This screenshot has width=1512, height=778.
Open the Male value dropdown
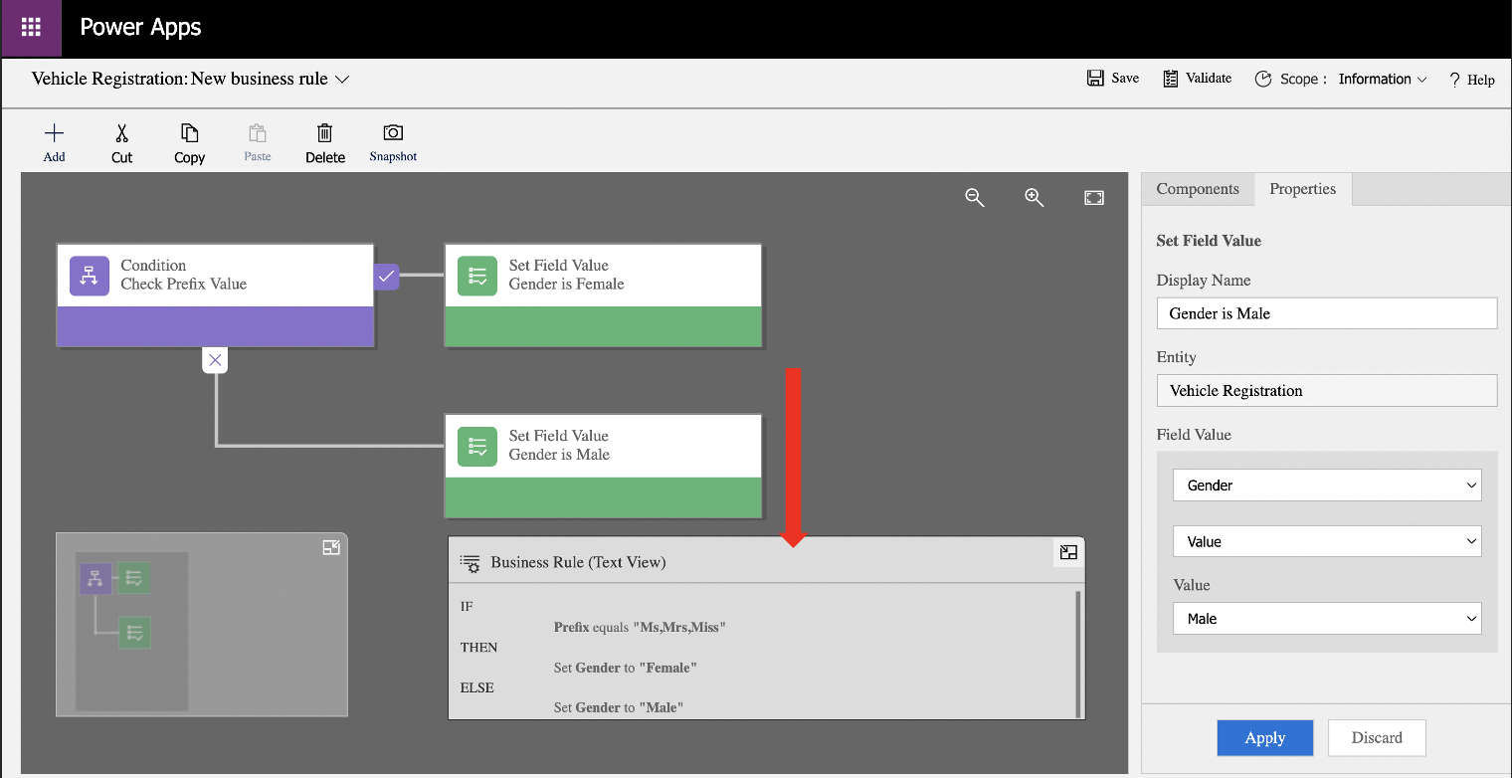pyautogui.click(x=1327, y=618)
